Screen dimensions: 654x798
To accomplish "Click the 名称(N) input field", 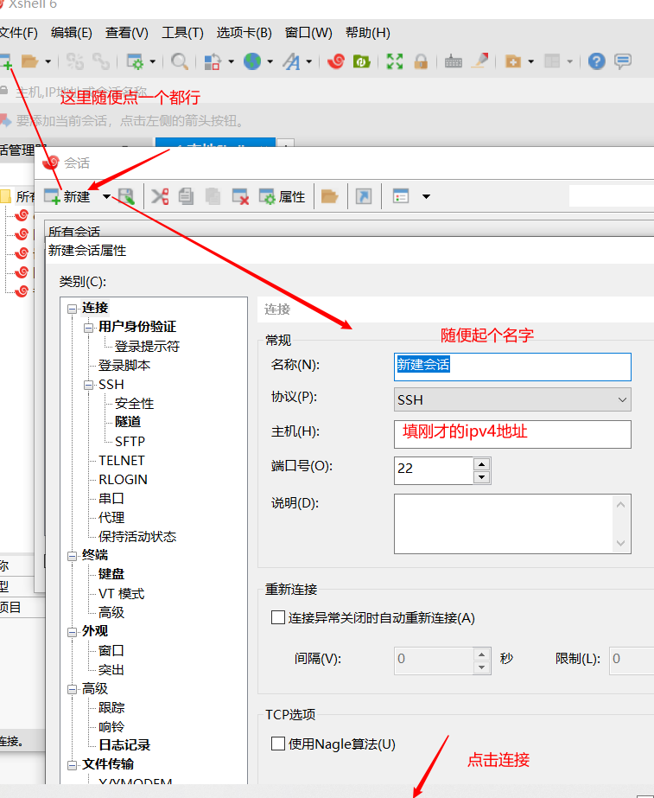I will (512, 367).
